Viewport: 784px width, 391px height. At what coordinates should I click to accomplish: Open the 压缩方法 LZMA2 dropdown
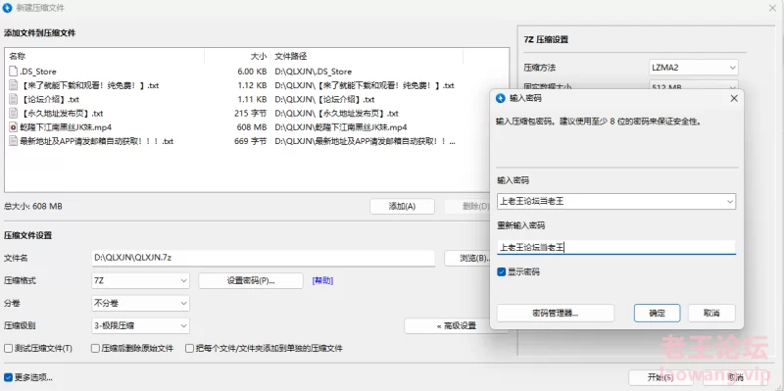coord(694,67)
